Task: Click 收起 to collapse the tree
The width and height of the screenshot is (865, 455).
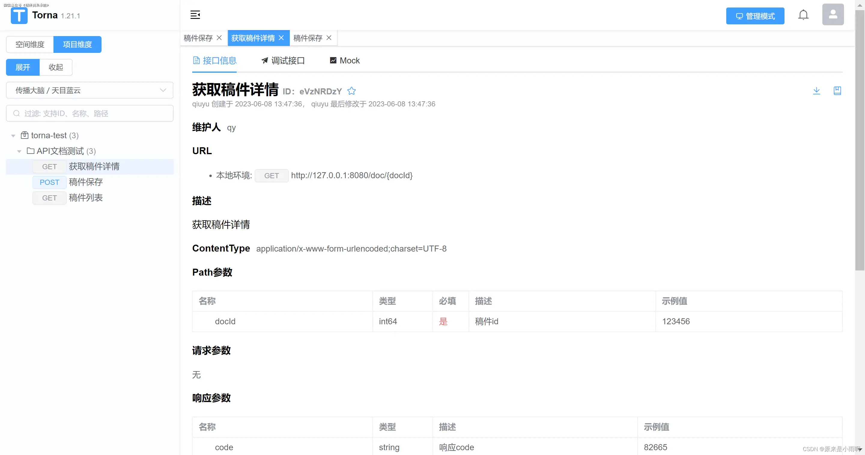Action: pos(56,67)
